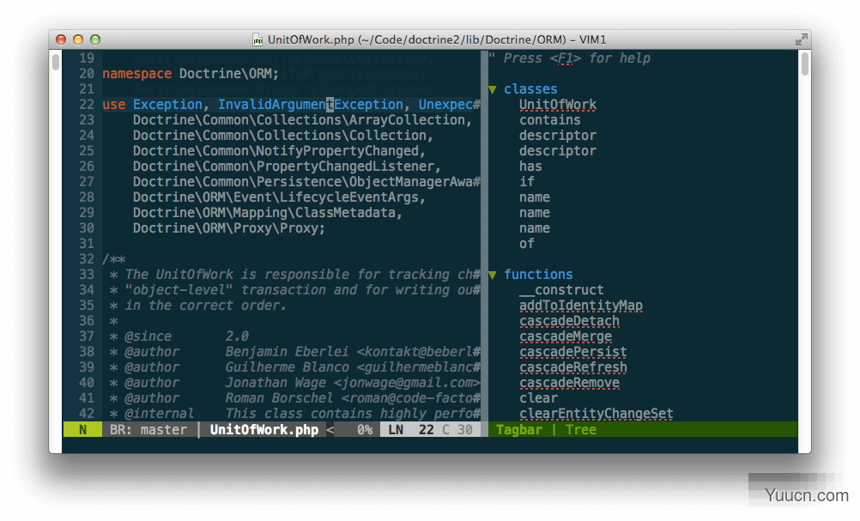Click the first 'descriptor' tag under classes
The height and width of the screenshot is (521, 860).
[x=558, y=136]
